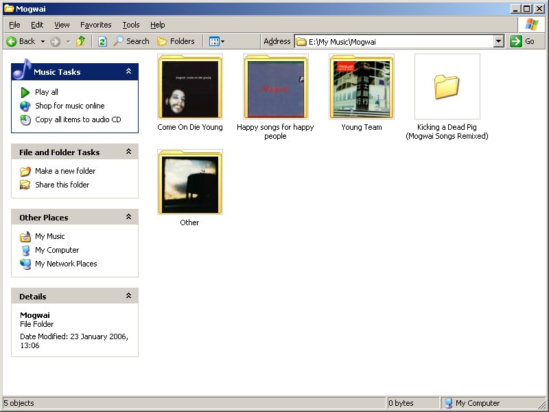Viewport: 549px width, 412px height.
Task: Click the Views grid icon
Action: [214, 42]
